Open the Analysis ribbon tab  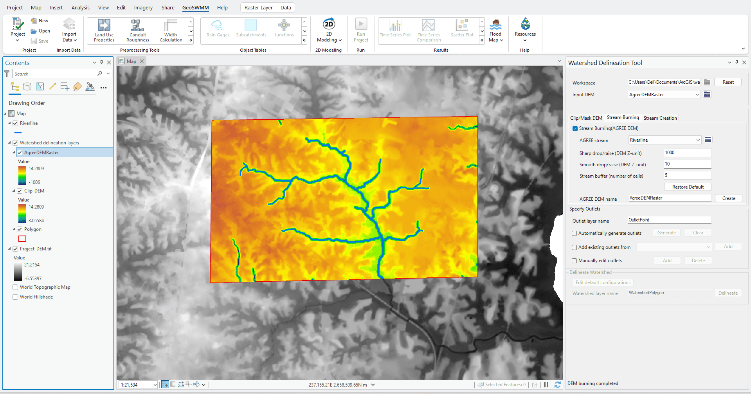point(80,7)
